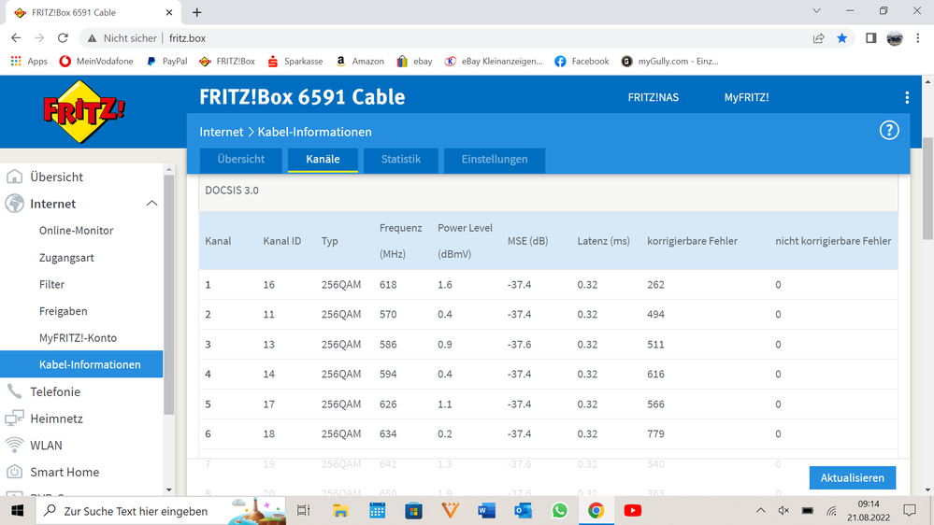Click the frequency value 618
This screenshot has width=934, height=525.
388,285
